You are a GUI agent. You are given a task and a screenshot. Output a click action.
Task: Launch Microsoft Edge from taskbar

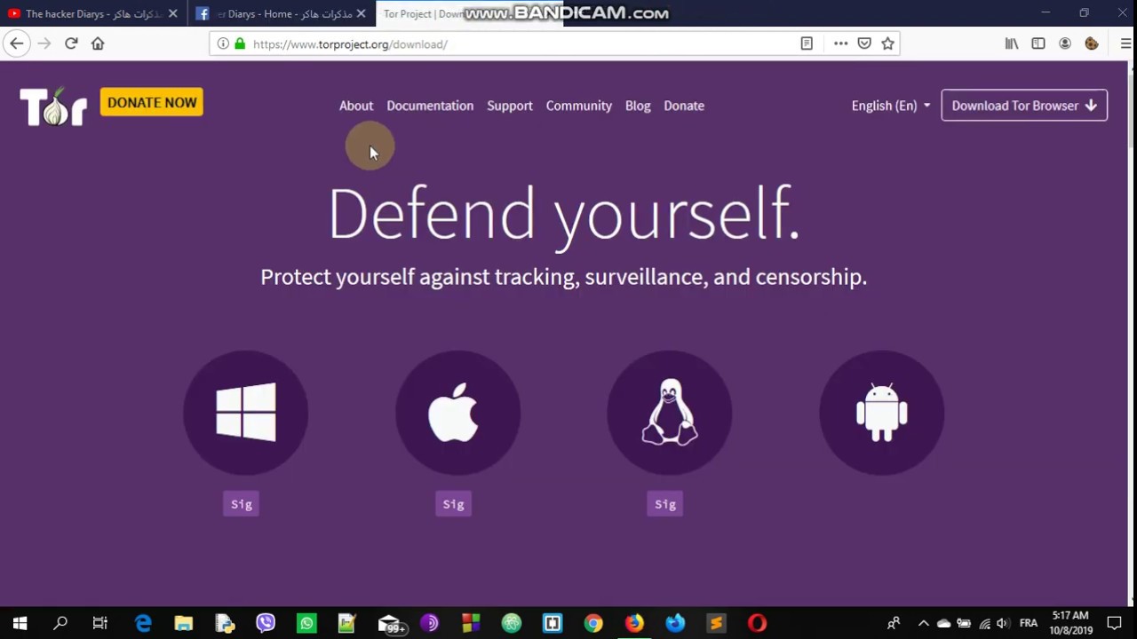pyautogui.click(x=143, y=623)
